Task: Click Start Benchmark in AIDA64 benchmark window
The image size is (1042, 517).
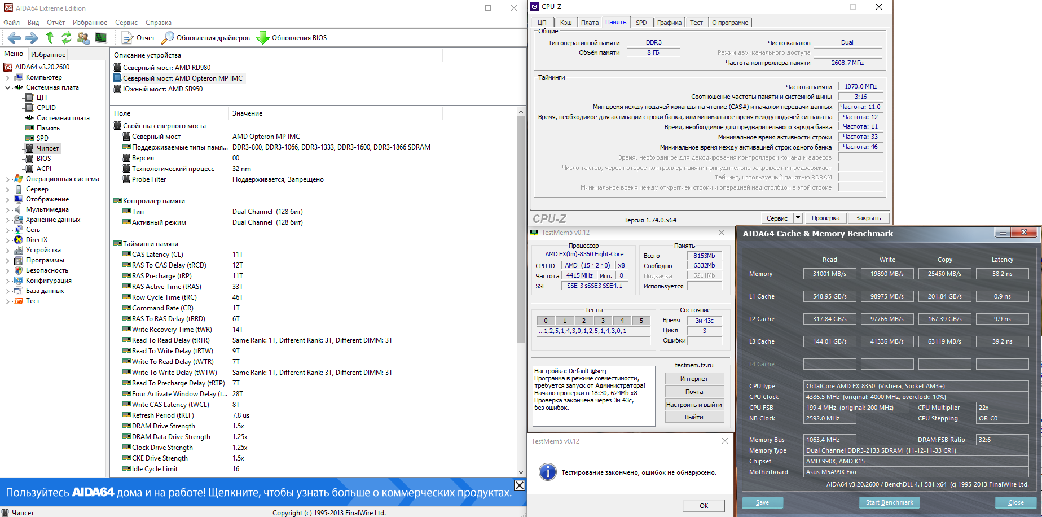Action: point(889,502)
